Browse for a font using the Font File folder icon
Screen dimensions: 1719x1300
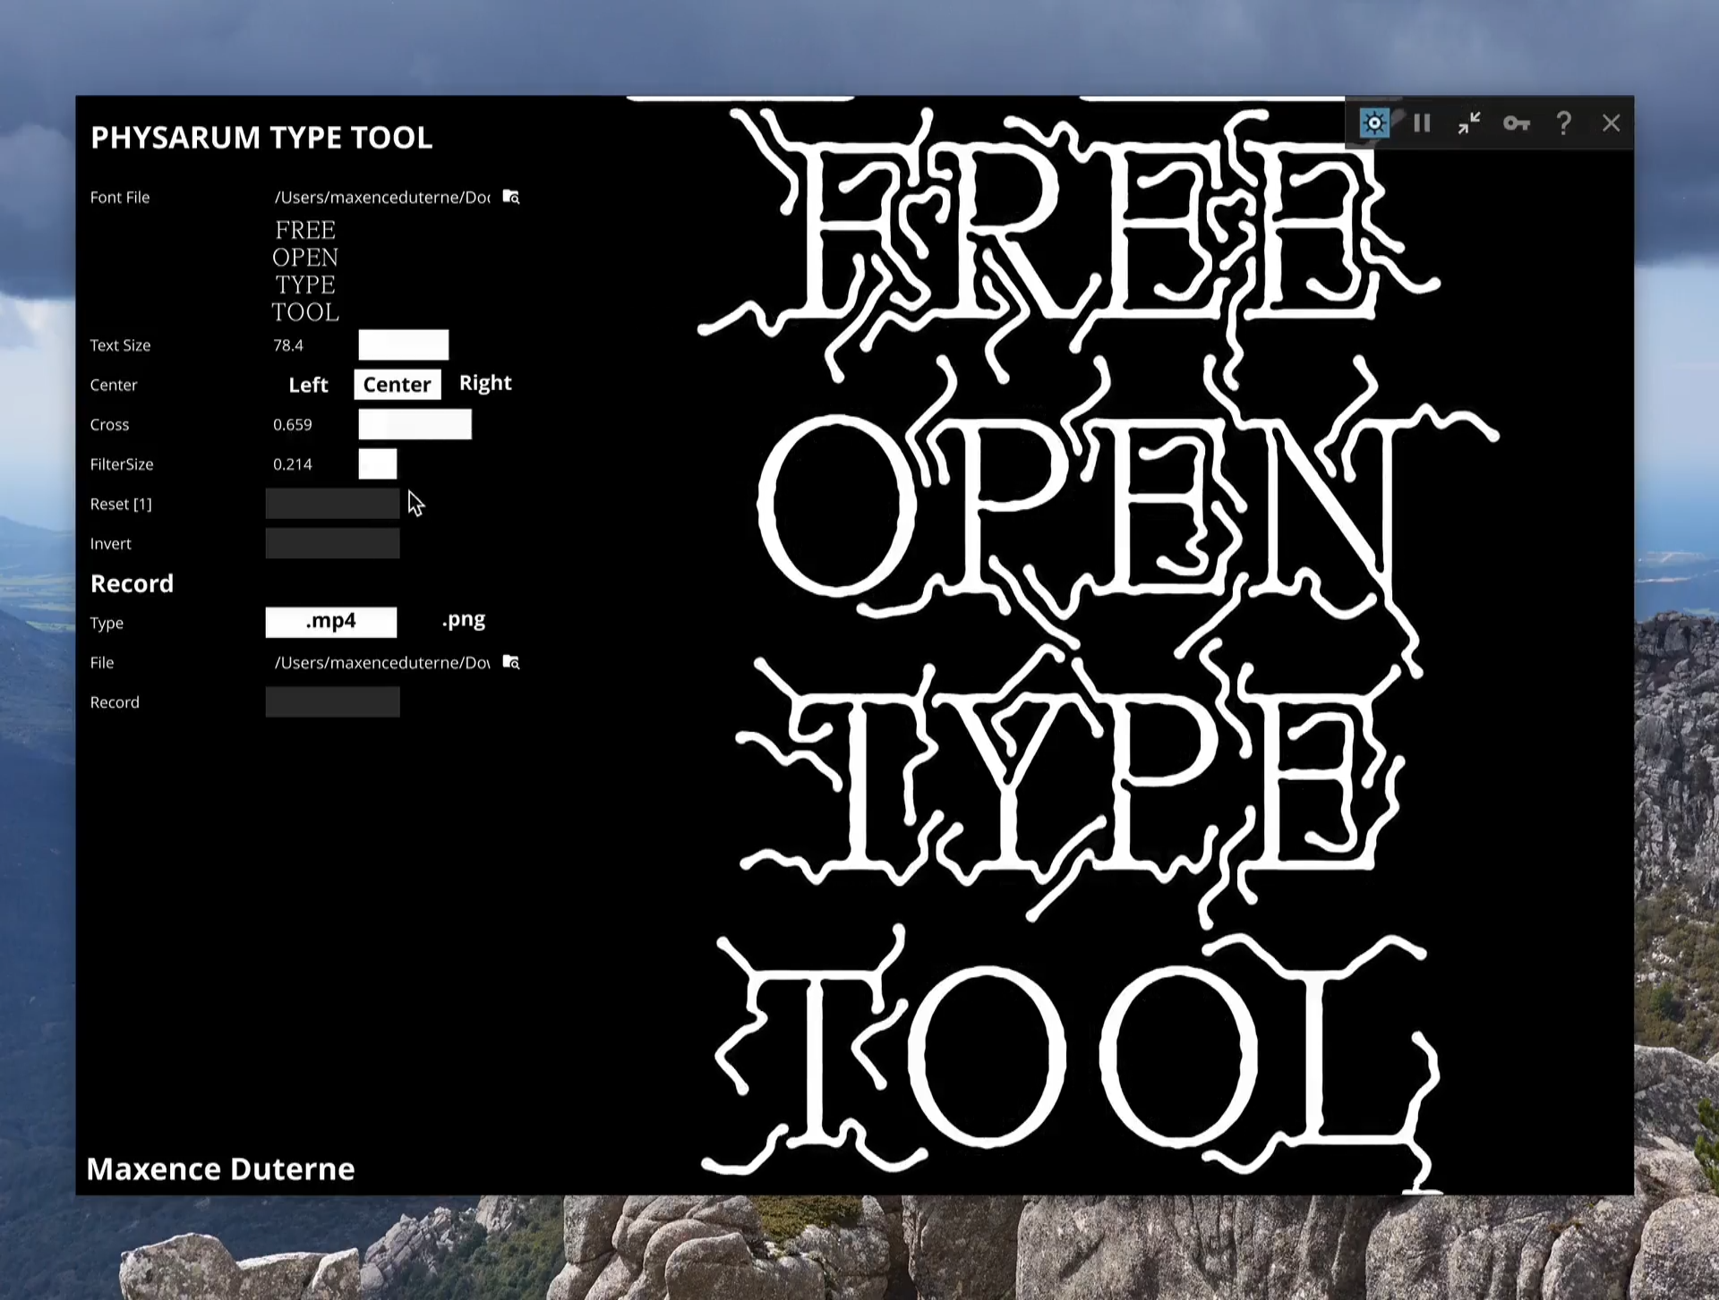point(510,197)
